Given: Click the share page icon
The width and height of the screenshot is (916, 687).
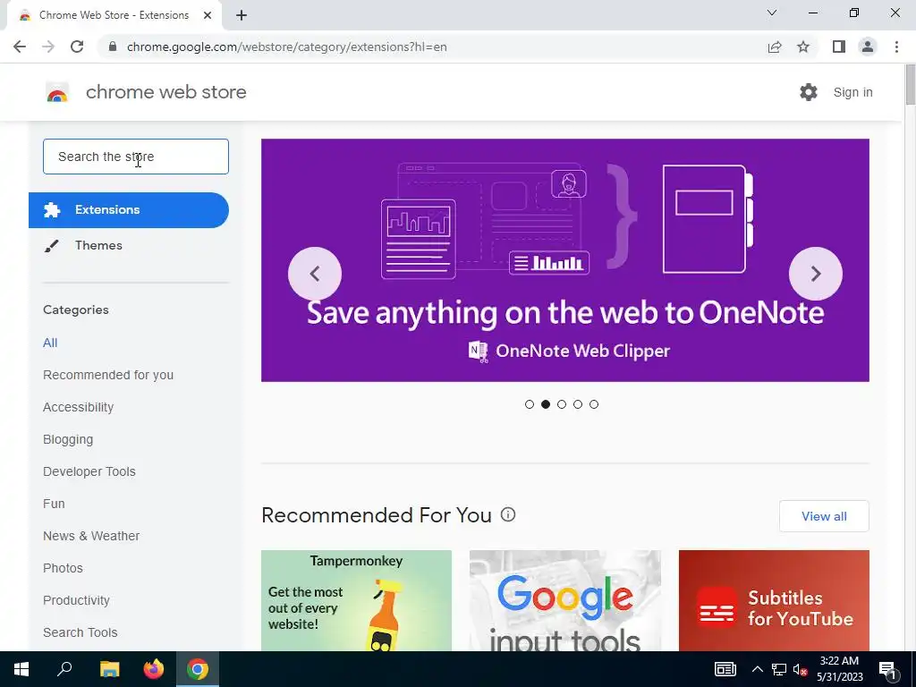Looking at the screenshot, I should tap(775, 47).
